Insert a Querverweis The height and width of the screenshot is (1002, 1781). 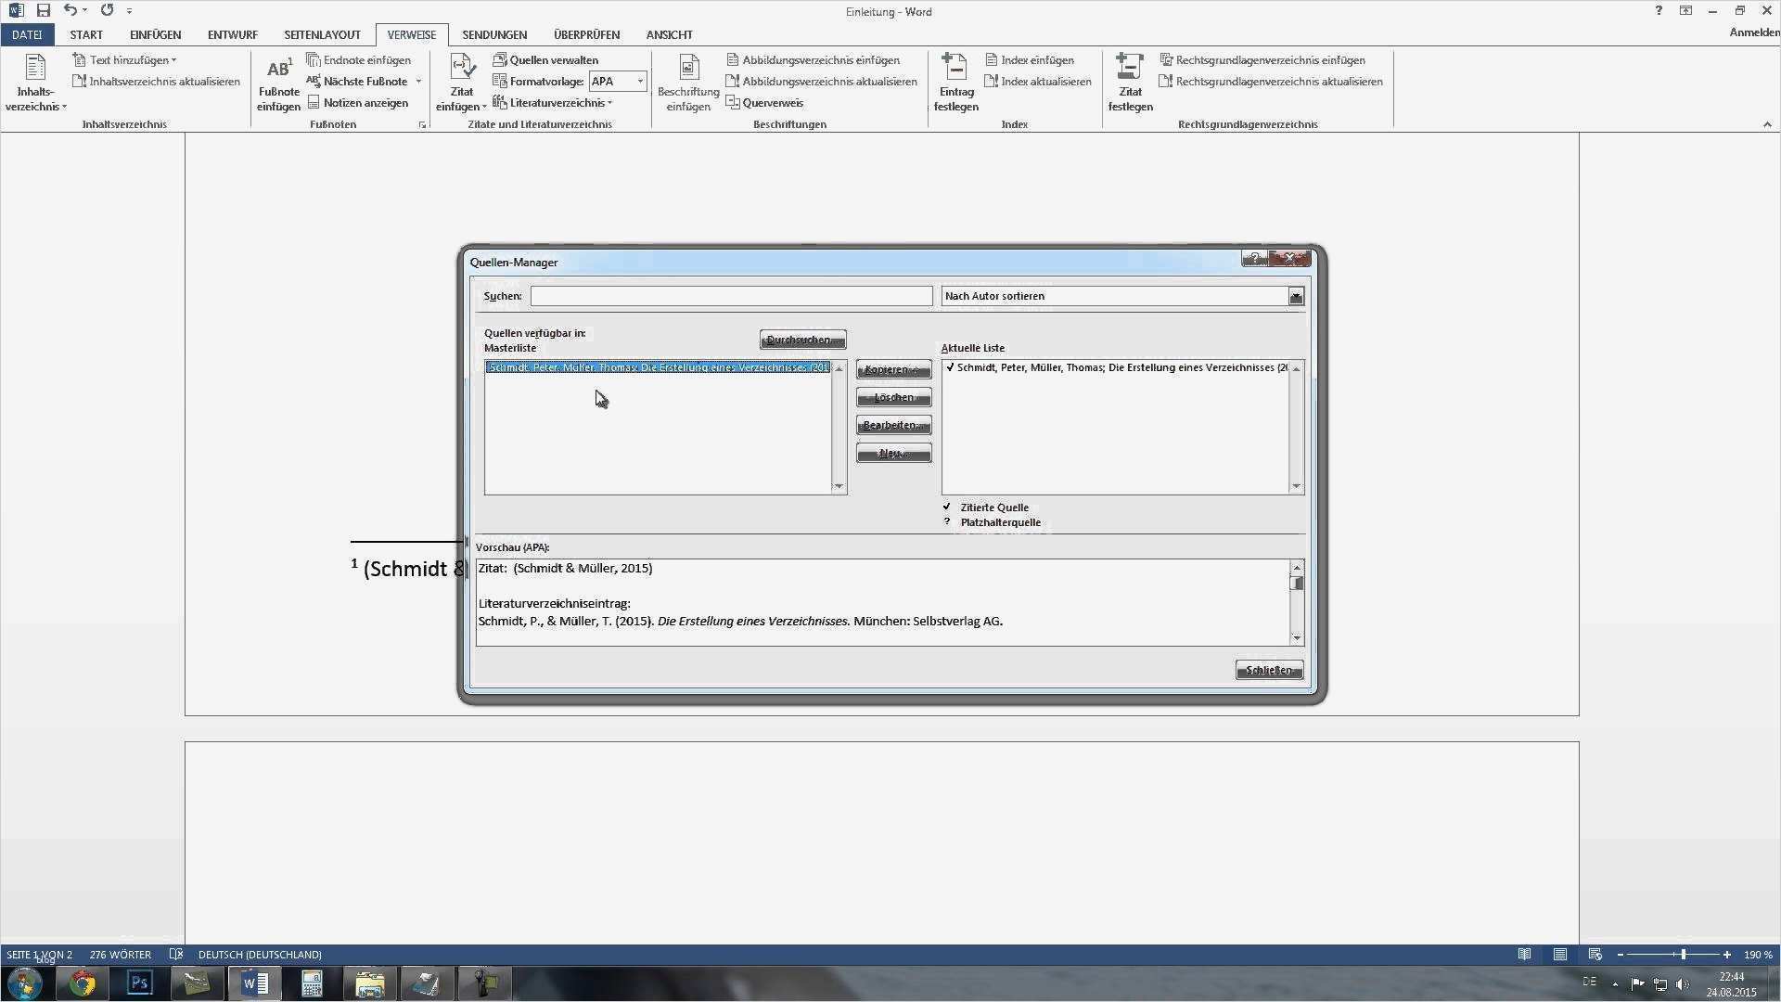(766, 102)
